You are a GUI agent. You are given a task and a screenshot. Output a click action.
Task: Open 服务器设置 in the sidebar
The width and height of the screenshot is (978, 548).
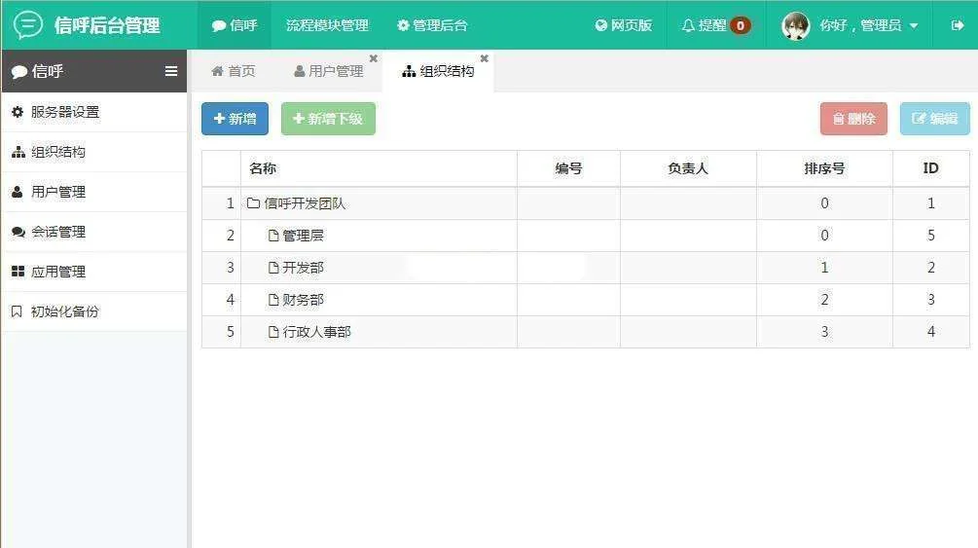tap(65, 112)
